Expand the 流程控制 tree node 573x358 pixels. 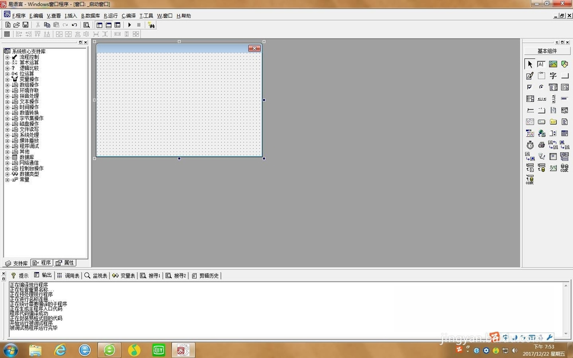click(x=7, y=57)
